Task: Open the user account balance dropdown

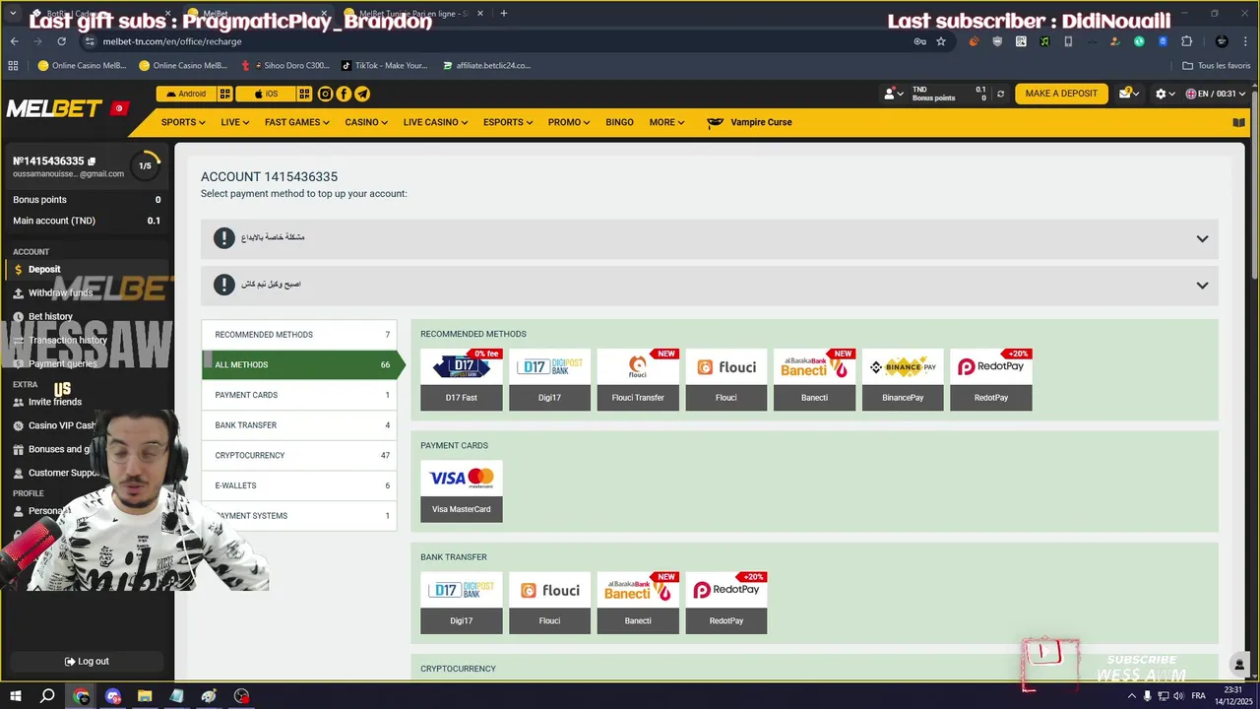Action: click(893, 94)
